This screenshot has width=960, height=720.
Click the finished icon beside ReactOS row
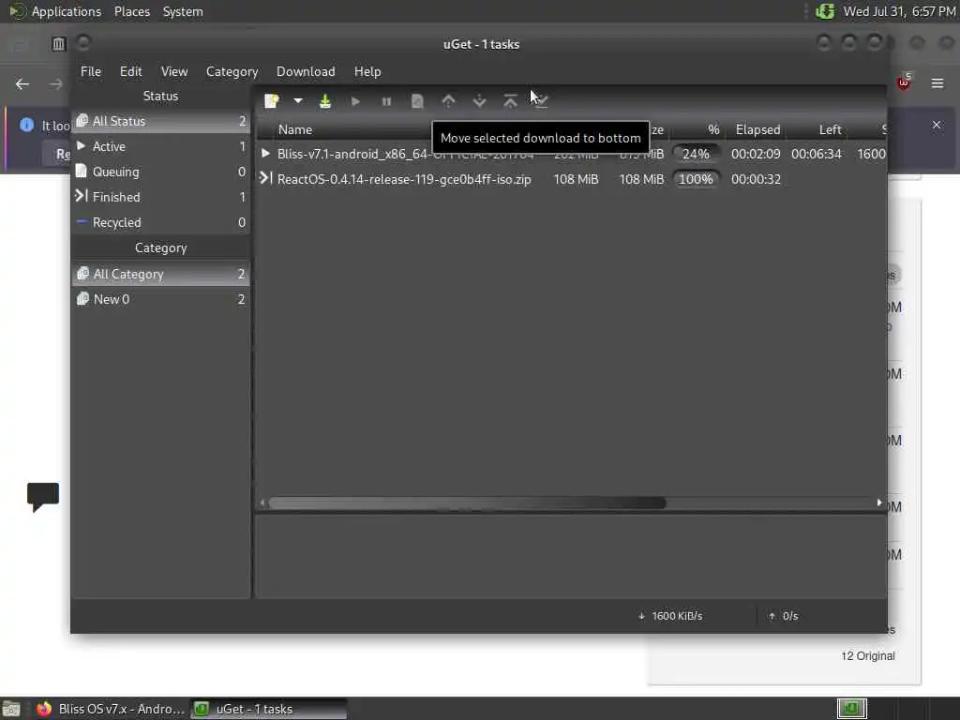pyautogui.click(x=265, y=178)
